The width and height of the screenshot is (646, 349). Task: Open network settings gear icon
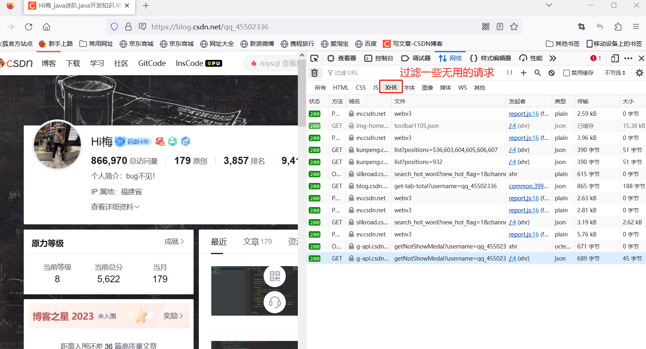click(639, 73)
